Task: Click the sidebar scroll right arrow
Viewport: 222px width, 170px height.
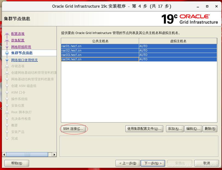Action: click(54, 155)
